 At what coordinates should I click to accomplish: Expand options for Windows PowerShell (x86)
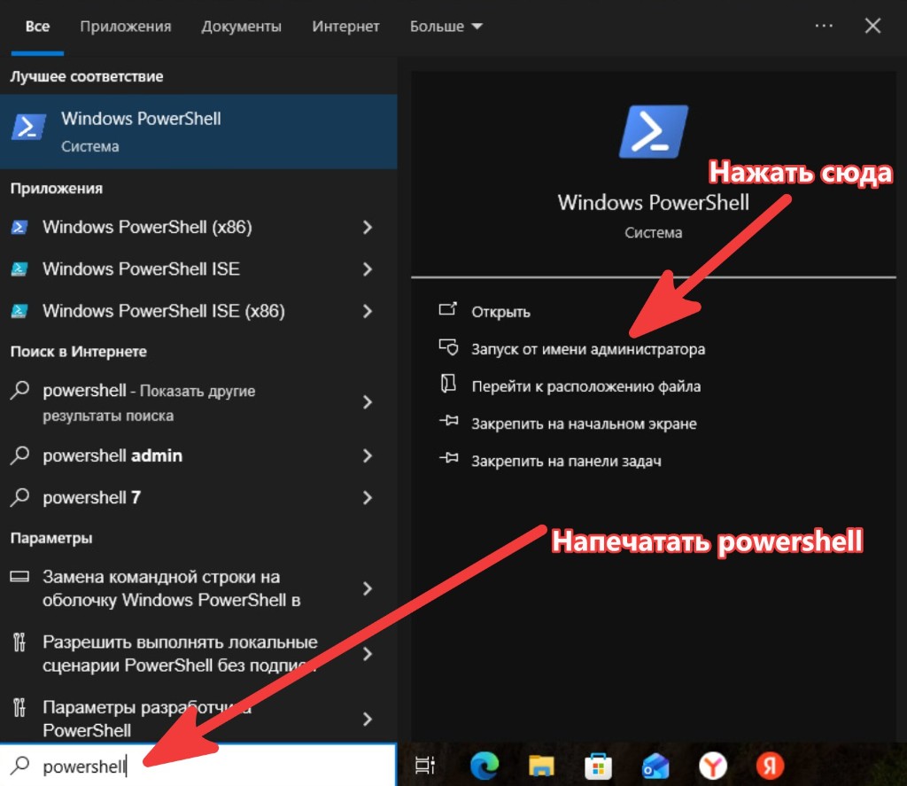[x=368, y=228]
